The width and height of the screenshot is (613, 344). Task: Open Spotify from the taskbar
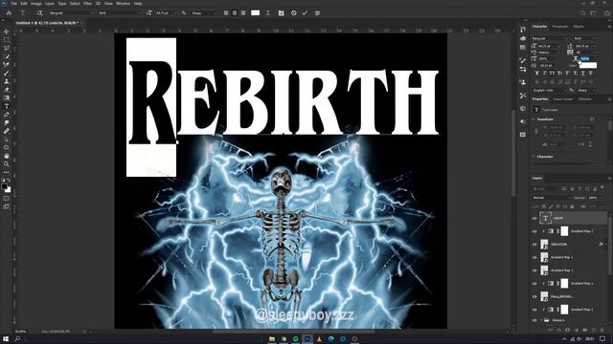[296, 339]
